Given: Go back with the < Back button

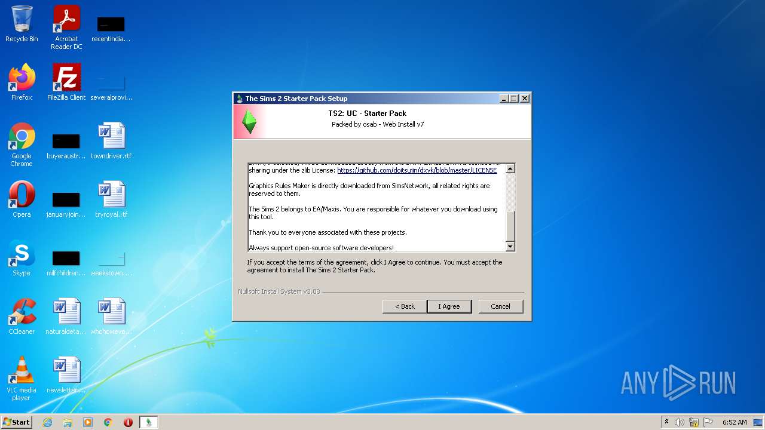Looking at the screenshot, I should pos(405,306).
